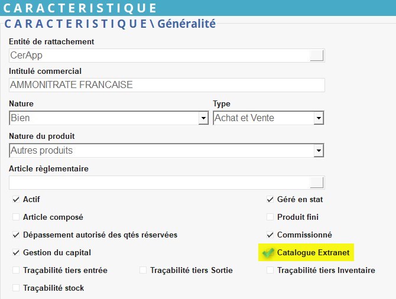Tick the Produit fini checkbox

coord(270,217)
